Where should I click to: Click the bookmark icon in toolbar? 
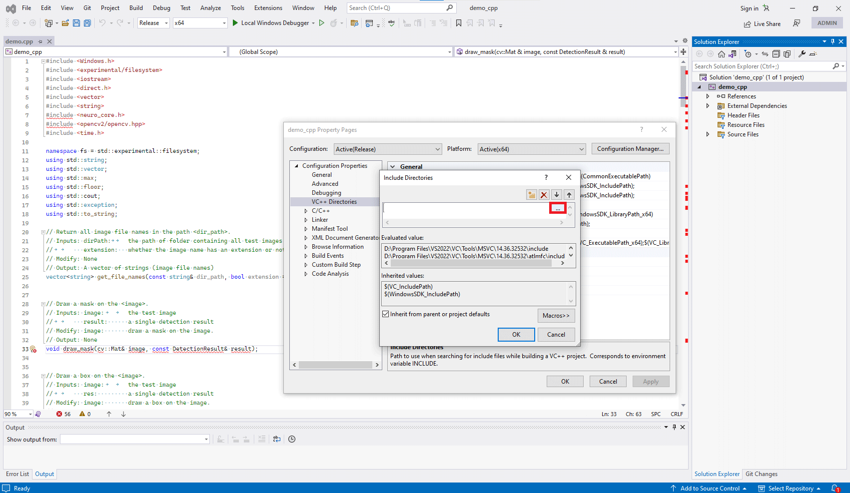coord(459,23)
